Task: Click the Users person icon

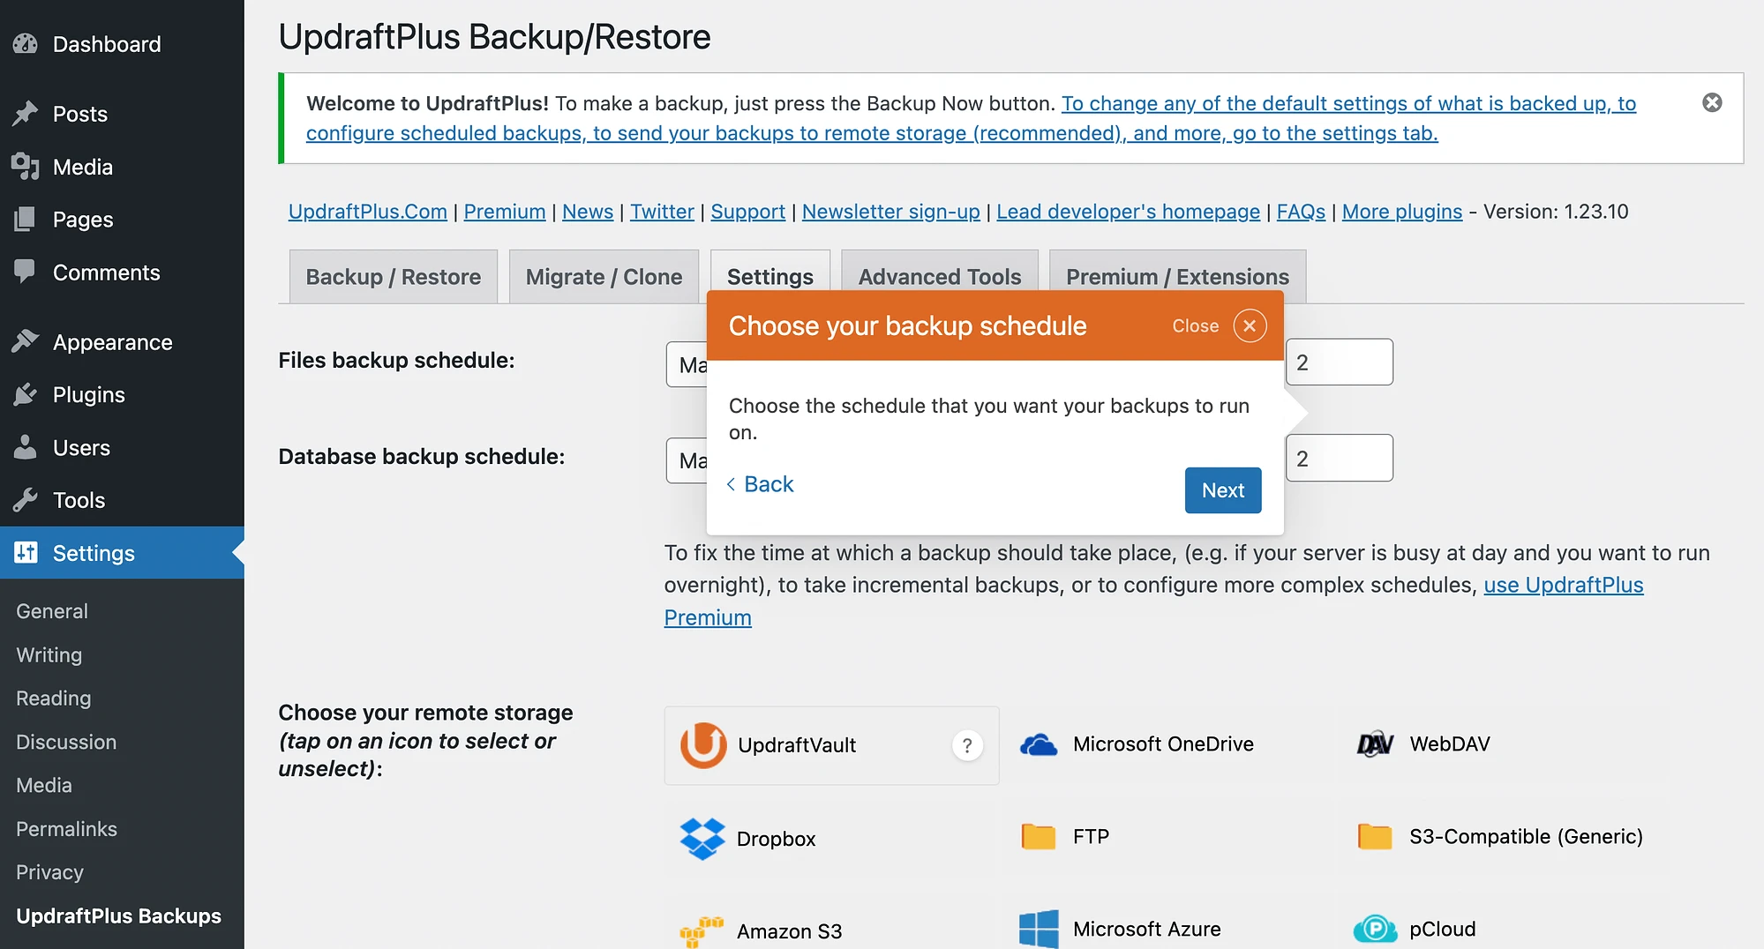Action: tap(26, 447)
